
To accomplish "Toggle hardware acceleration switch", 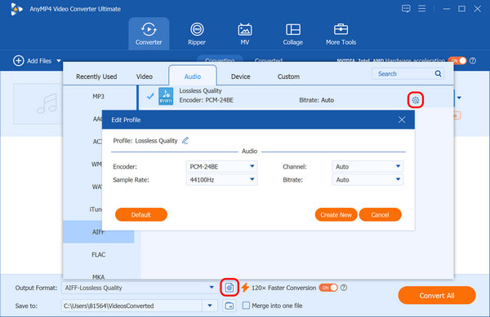I will [457, 61].
